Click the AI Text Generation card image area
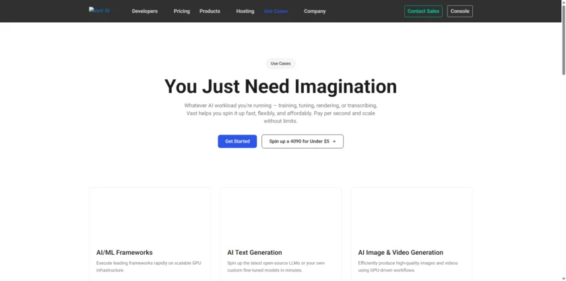This screenshot has height=281, width=566. click(x=280, y=215)
